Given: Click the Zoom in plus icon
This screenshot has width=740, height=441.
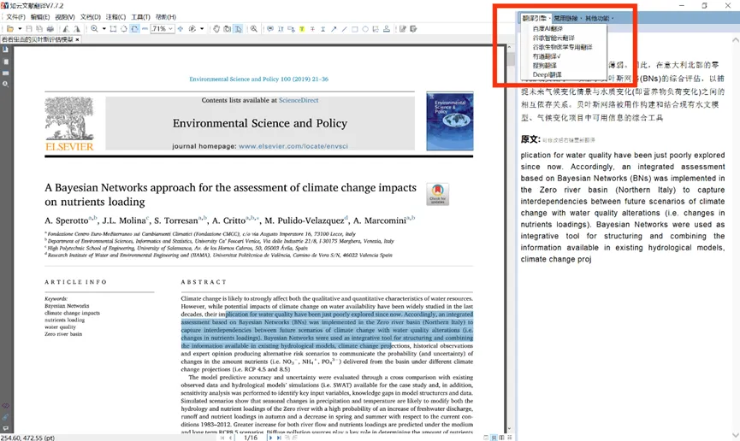Looking at the screenshot, I should [181, 29].
